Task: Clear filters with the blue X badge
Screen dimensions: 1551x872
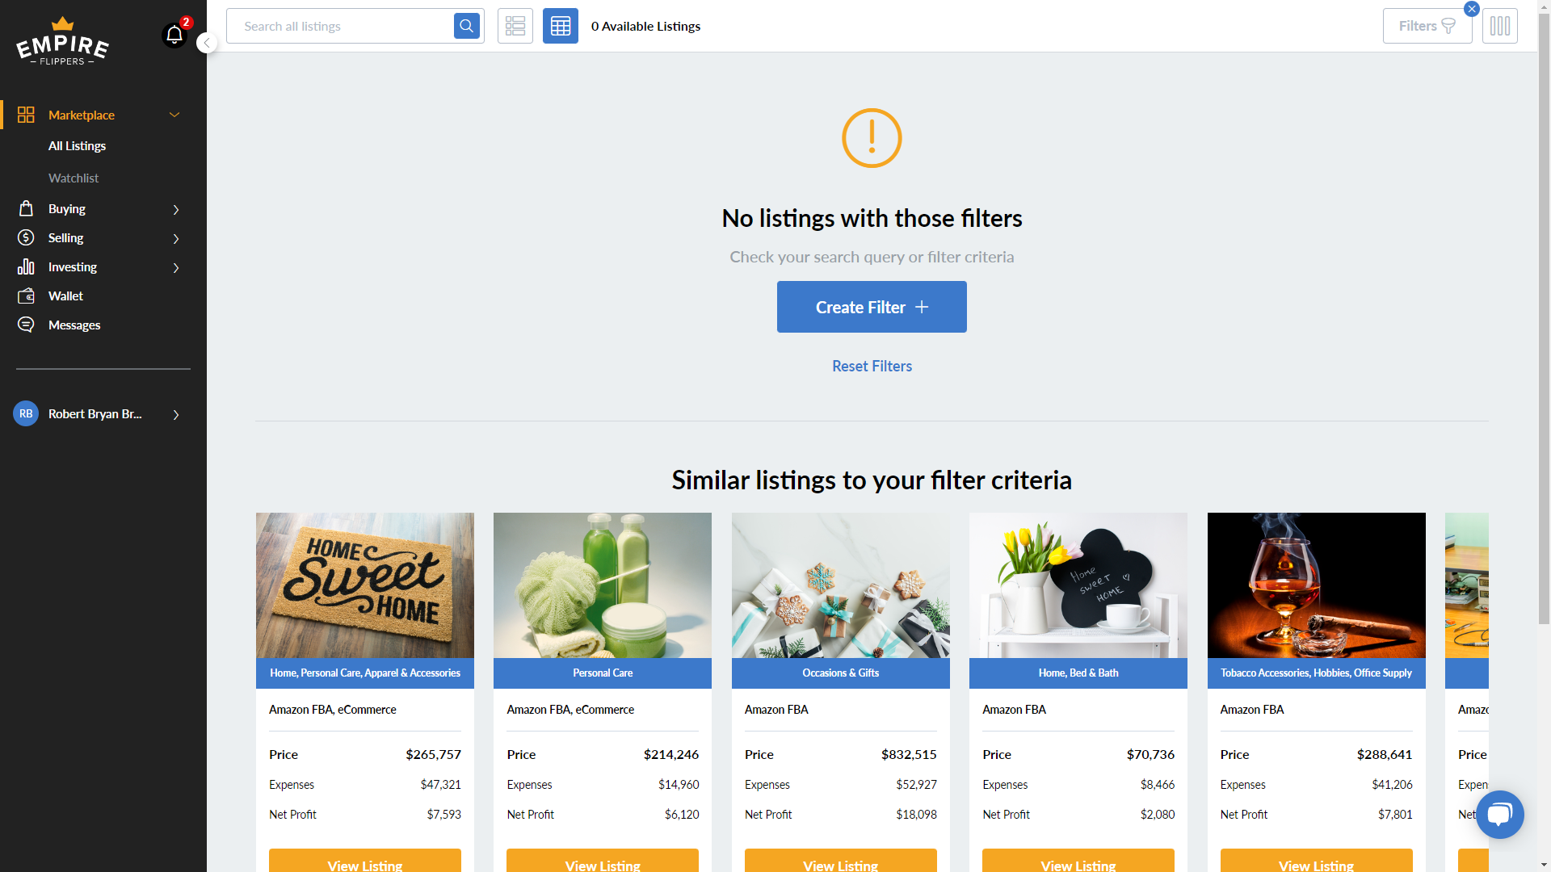Action: 1472,9
